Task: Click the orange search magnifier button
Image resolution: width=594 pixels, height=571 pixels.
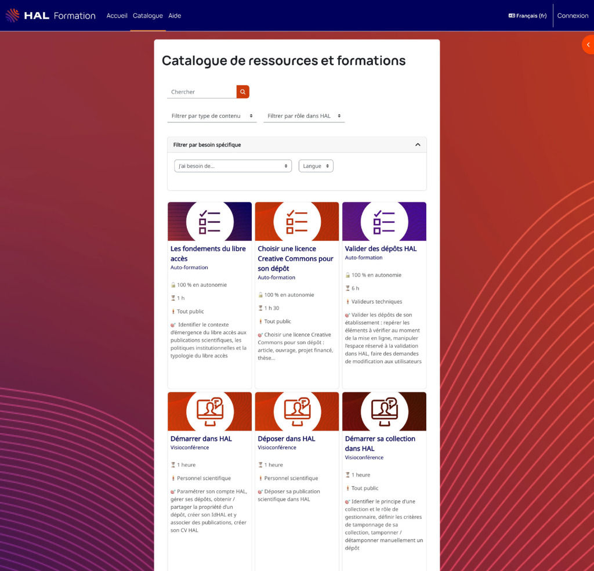Action: tap(243, 92)
